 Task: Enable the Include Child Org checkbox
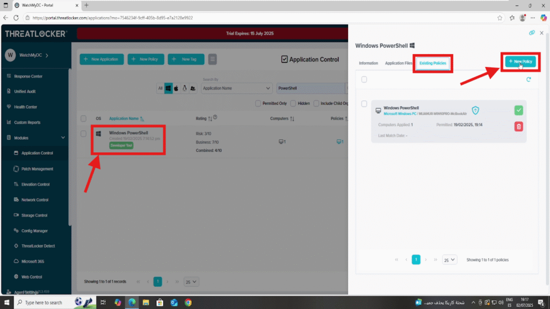[316, 104]
